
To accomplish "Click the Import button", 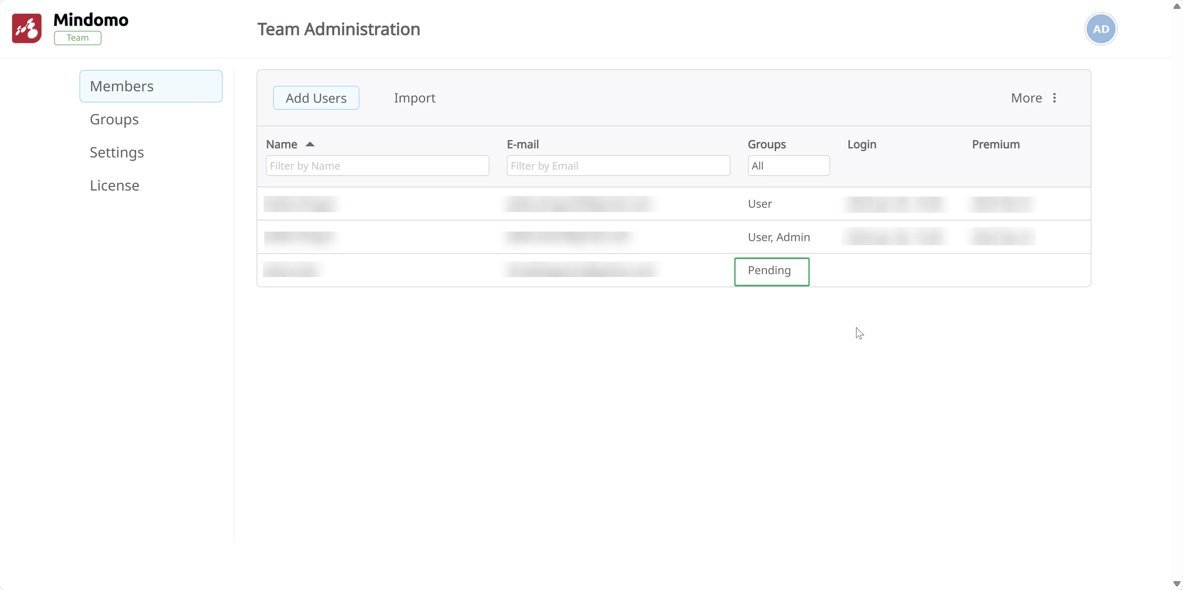I will pos(414,98).
